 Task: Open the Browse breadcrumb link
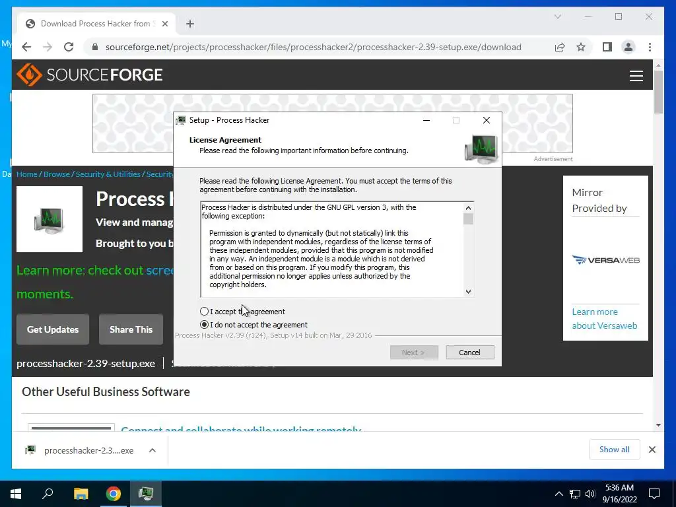[57, 174]
